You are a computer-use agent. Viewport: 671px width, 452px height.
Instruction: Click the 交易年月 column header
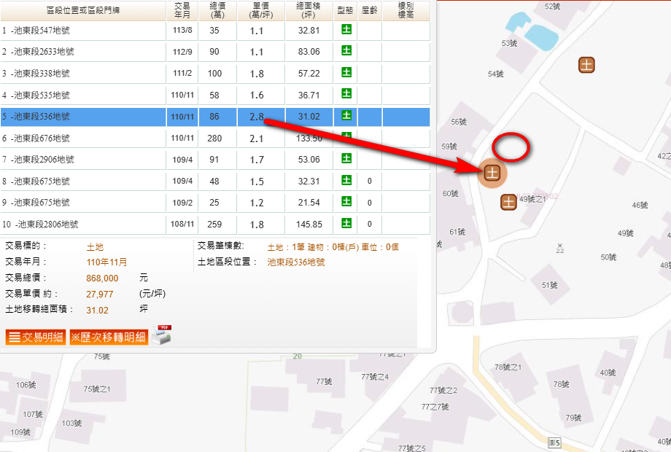[x=182, y=9]
